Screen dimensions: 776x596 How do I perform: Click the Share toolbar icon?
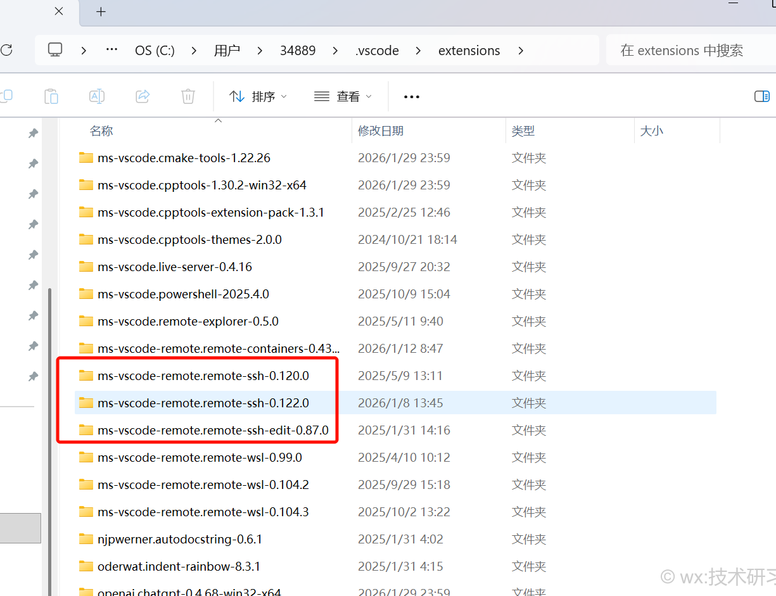click(143, 96)
